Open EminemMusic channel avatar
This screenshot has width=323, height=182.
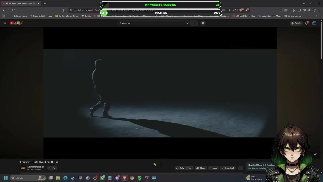point(23,168)
